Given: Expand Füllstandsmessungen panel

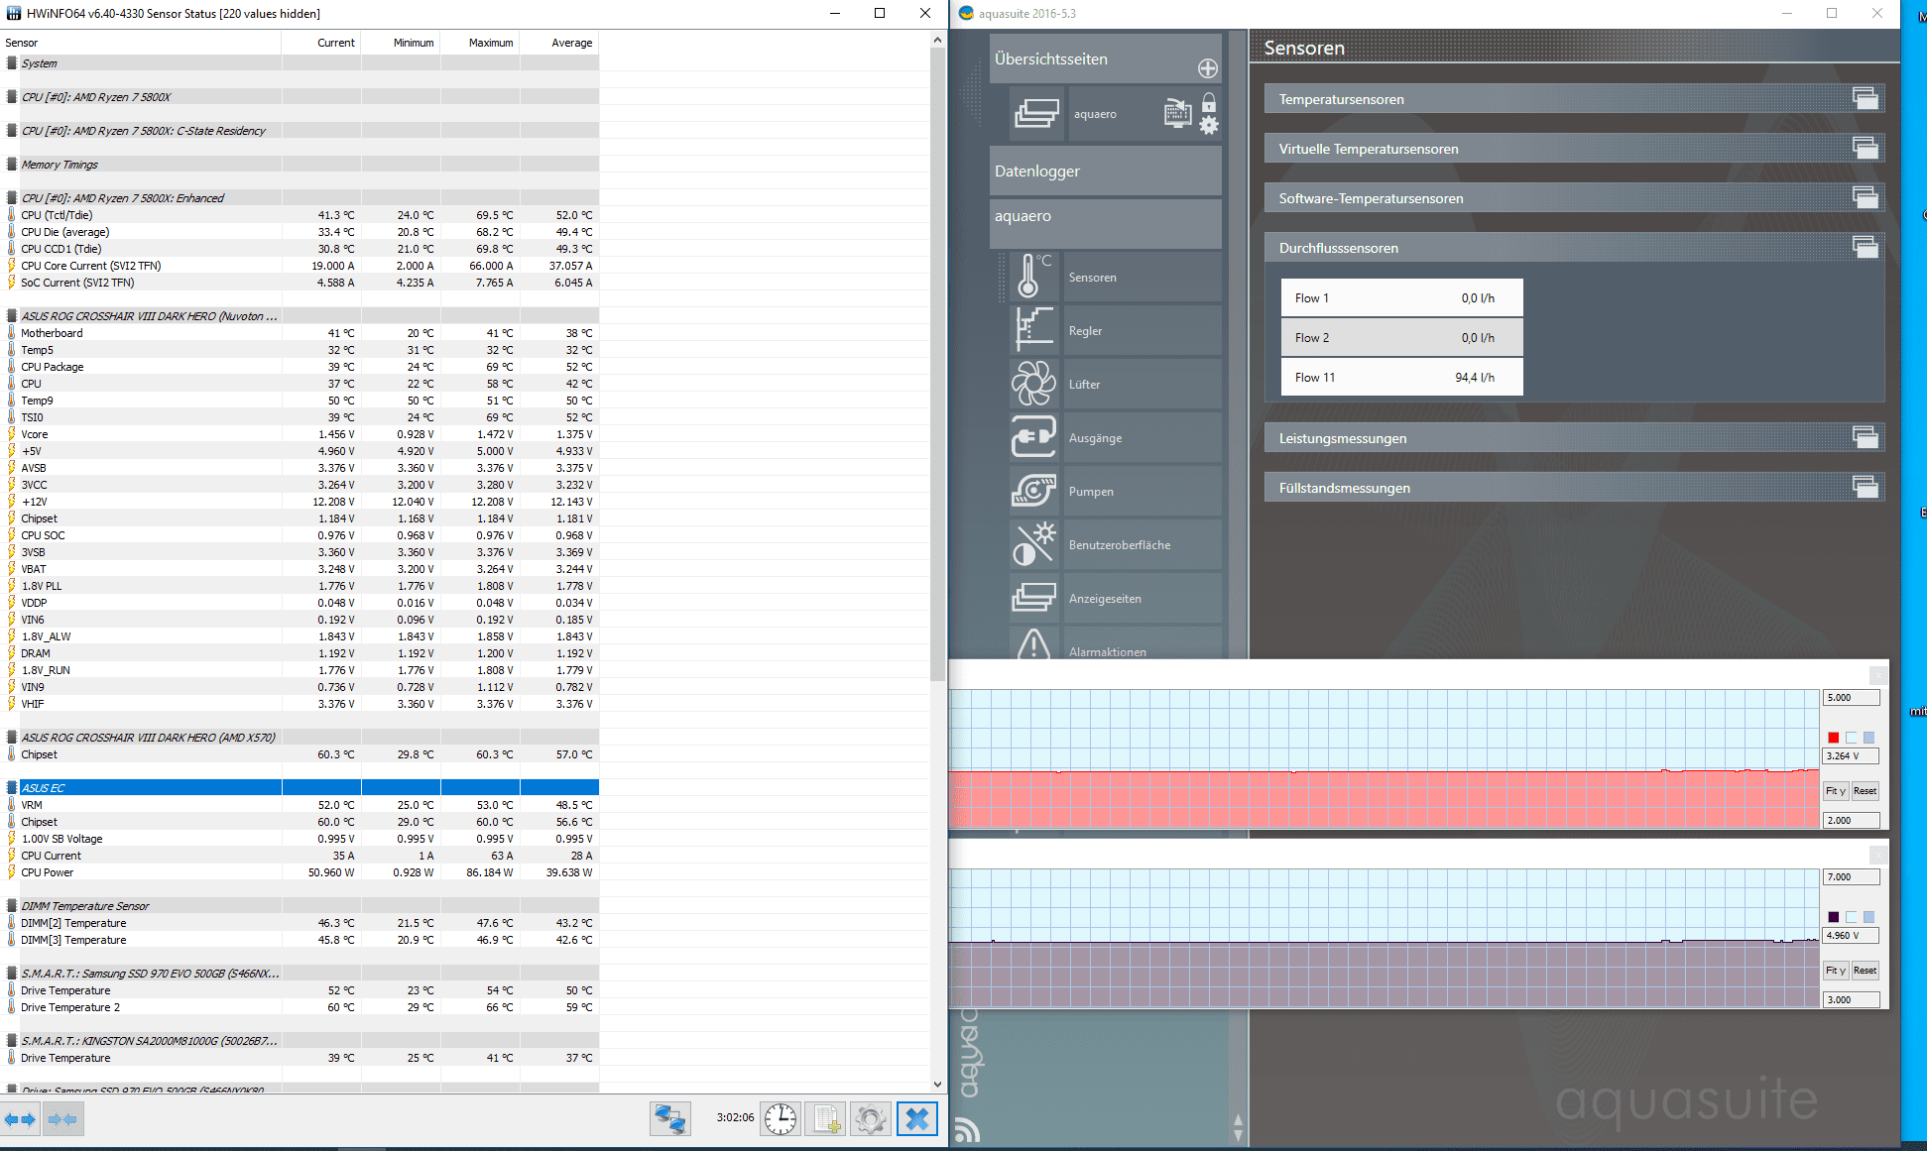Looking at the screenshot, I should tap(1865, 487).
